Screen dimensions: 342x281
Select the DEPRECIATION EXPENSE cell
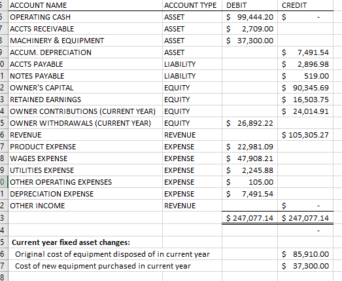85,194
